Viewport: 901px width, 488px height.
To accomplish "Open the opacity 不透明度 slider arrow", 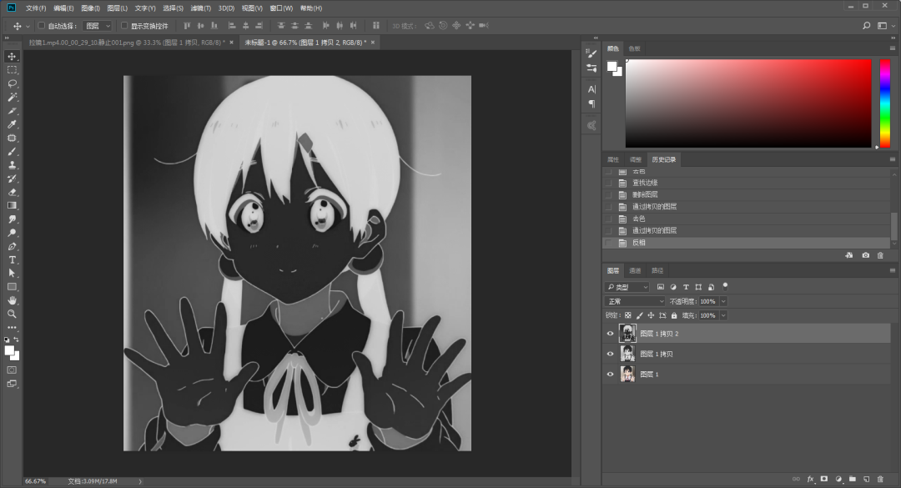I will [723, 301].
